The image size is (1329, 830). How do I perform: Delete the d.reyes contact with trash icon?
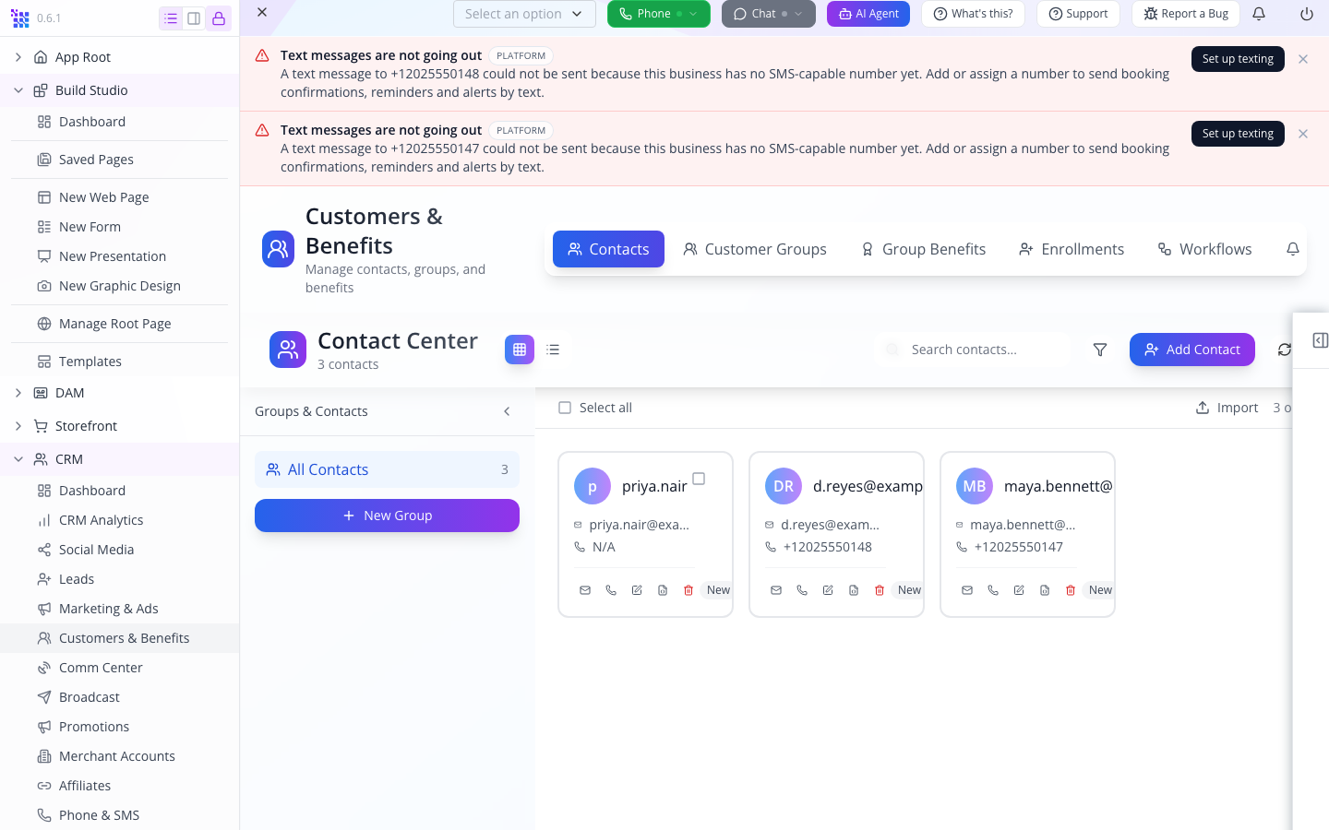point(880,590)
